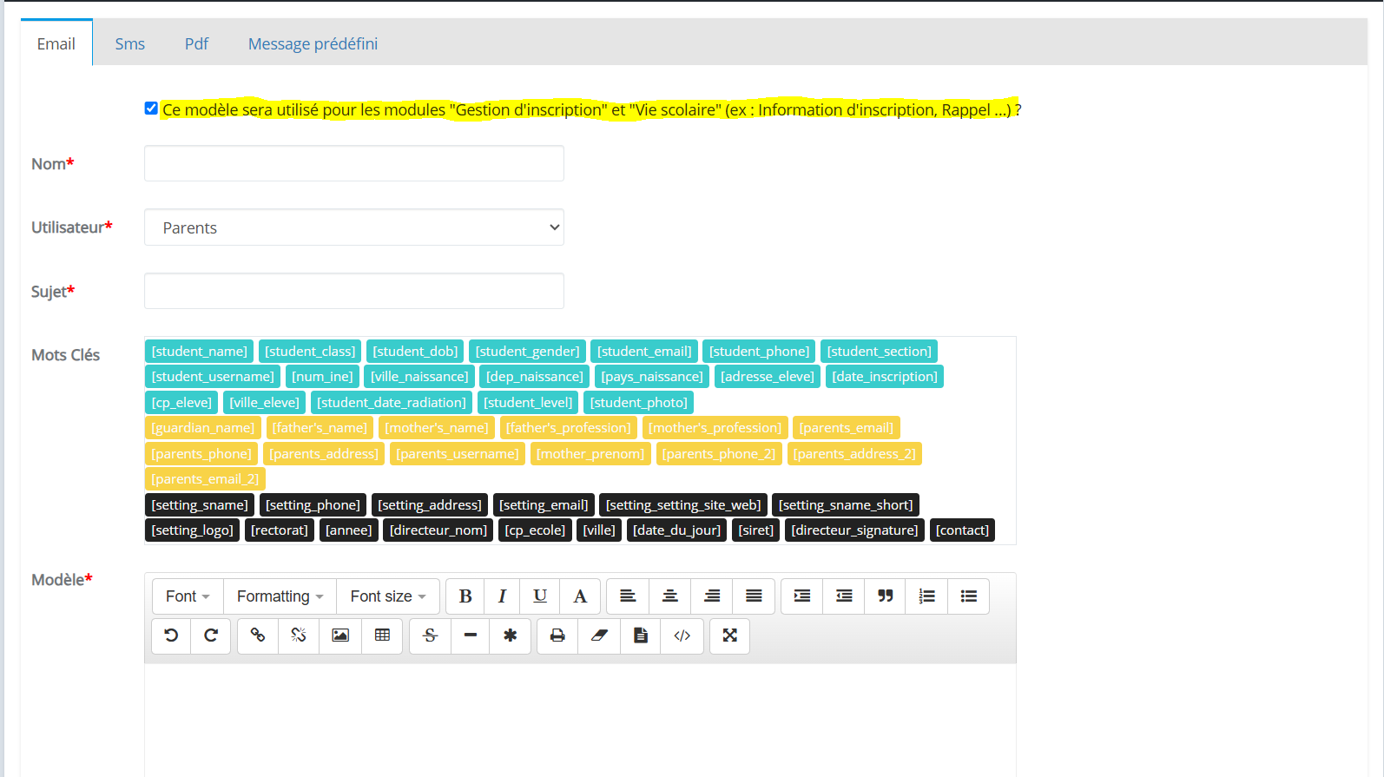The image size is (1384, 777).
Task: Print the editor content
Action: 557,635
